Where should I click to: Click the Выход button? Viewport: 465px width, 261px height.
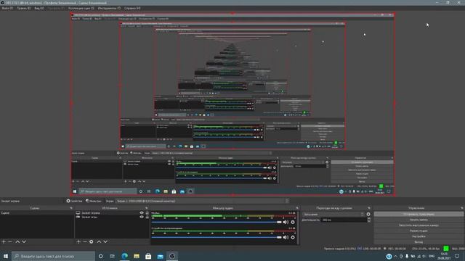pos(418,241)
